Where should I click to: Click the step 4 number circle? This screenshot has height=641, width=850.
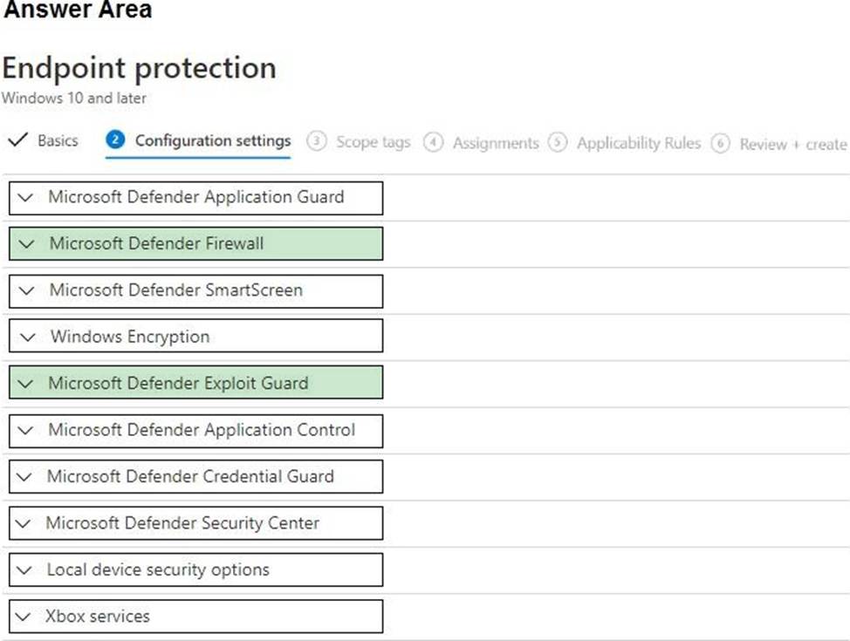coord(433,143)
